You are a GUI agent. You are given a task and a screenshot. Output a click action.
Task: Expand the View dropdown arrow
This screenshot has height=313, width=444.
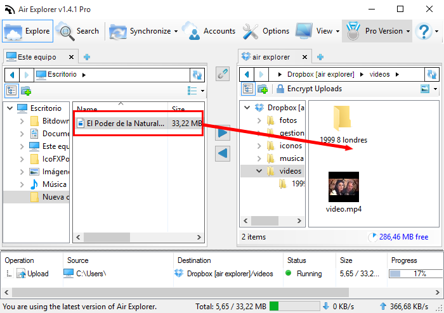click(338, 31)
